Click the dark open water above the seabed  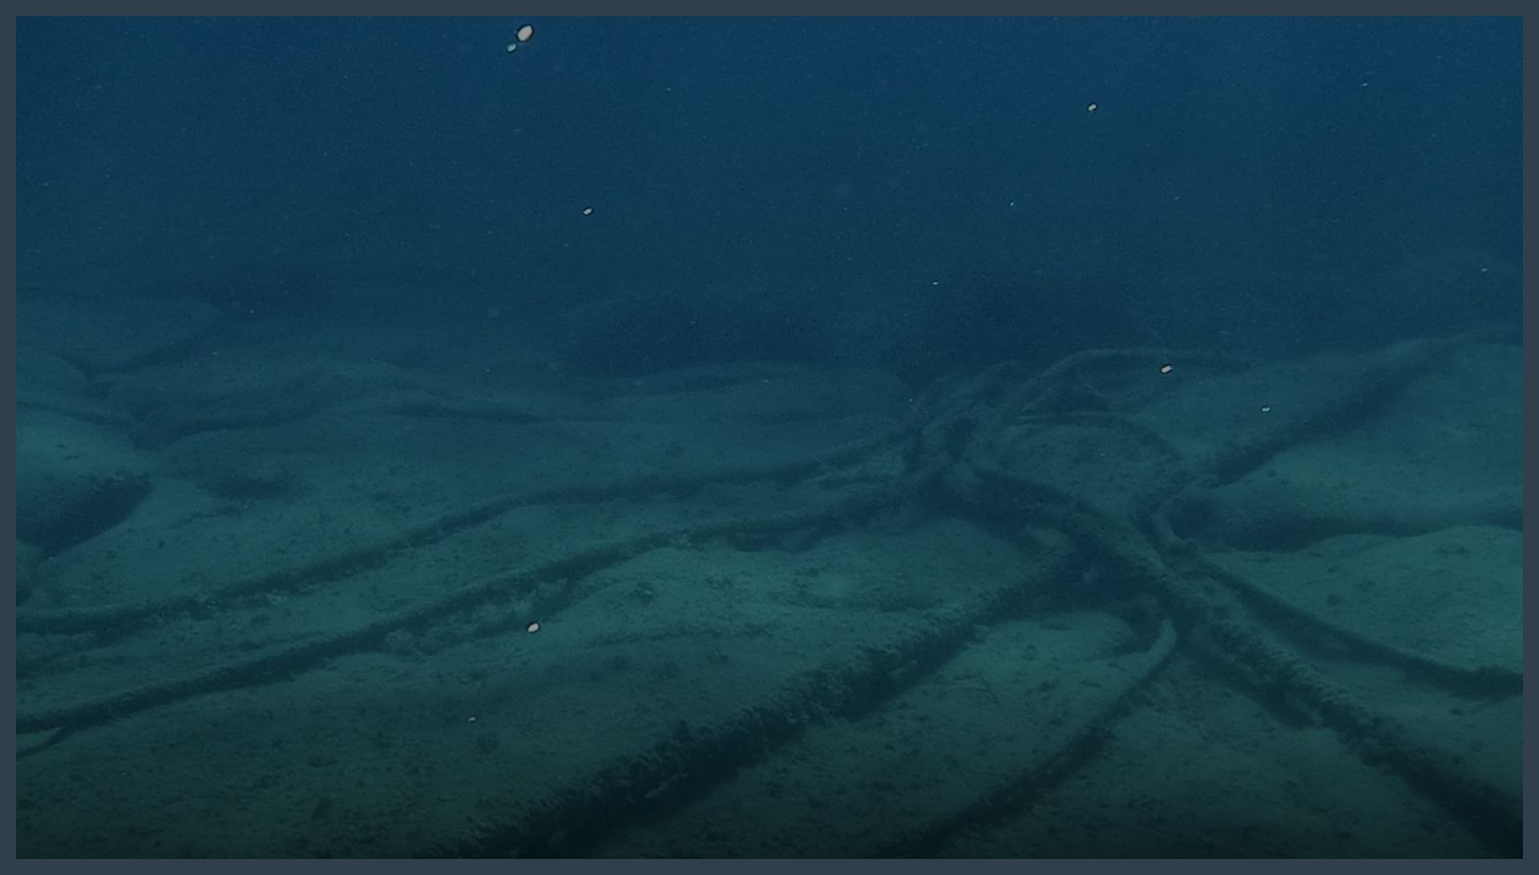769,160
